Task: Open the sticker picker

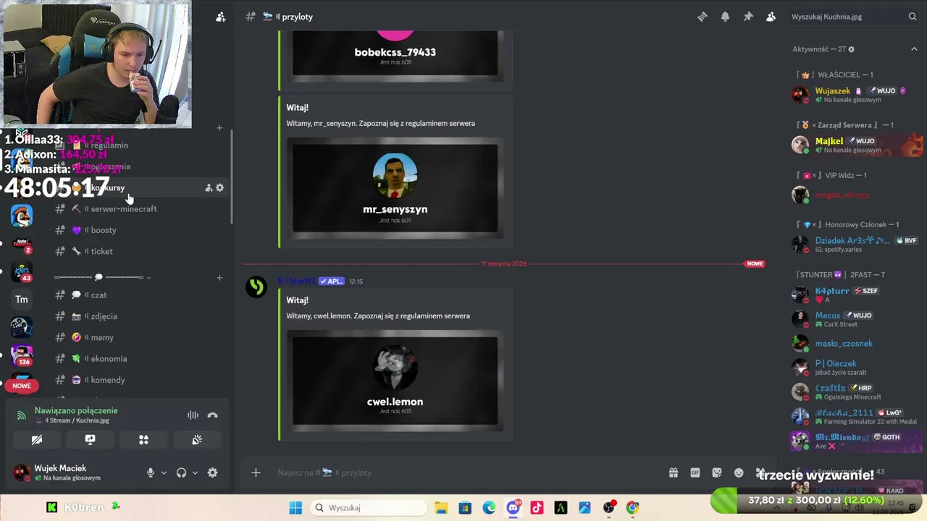Action: 717,473
